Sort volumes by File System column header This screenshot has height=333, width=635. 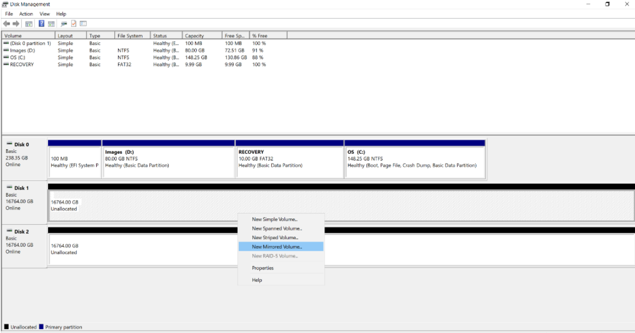[x=130, y=36]
